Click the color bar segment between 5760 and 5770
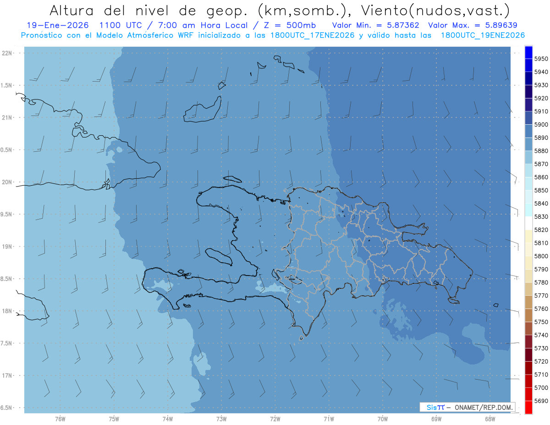The height and width of the screenshot is (425, 550). [528, 302]
